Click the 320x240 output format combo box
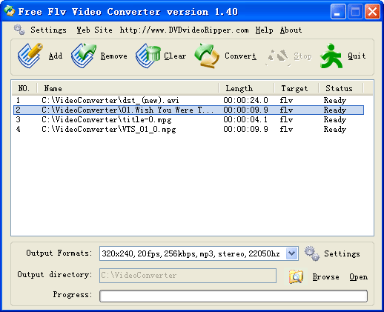The image size is (384, 312). tap(199, 253)
